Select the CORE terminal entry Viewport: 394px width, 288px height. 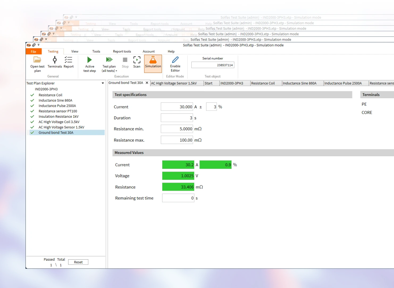pyautogui.click(x=367, y=112)
